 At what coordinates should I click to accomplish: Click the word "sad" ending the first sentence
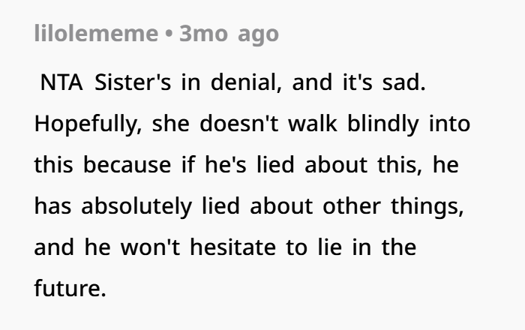point(404,82)
